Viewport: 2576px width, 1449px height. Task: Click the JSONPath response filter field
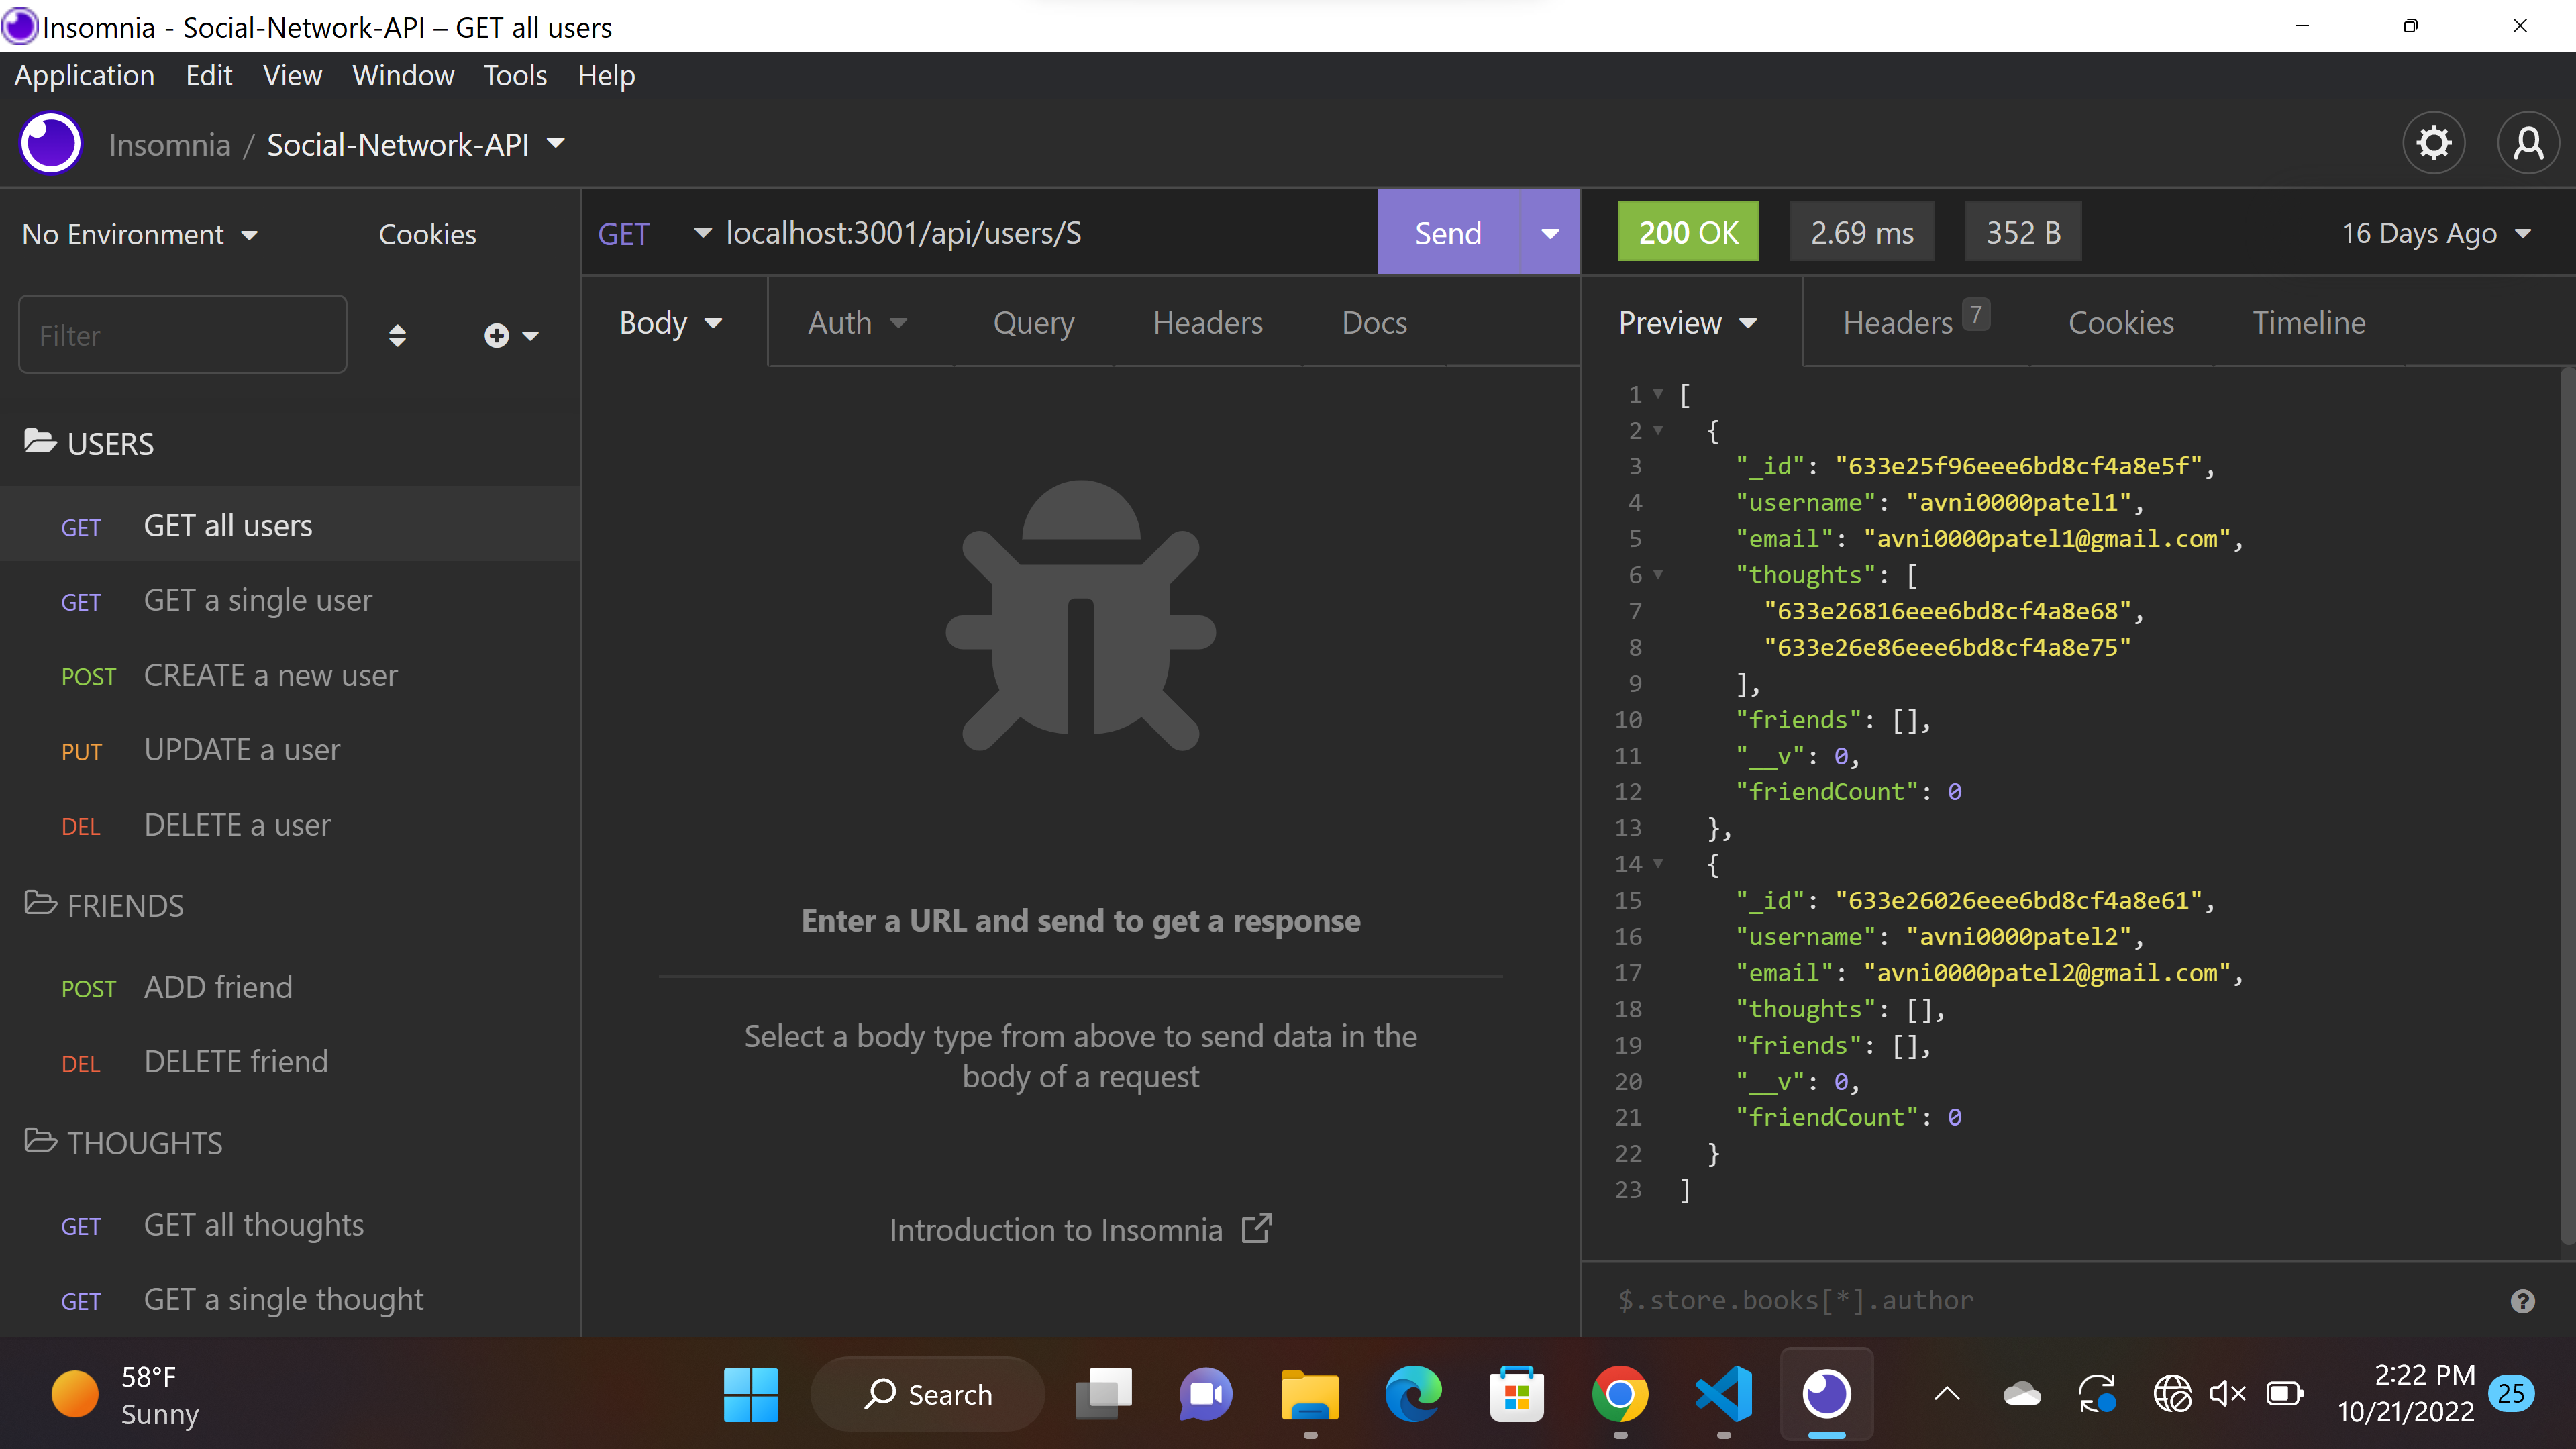click(2050, 1300)
